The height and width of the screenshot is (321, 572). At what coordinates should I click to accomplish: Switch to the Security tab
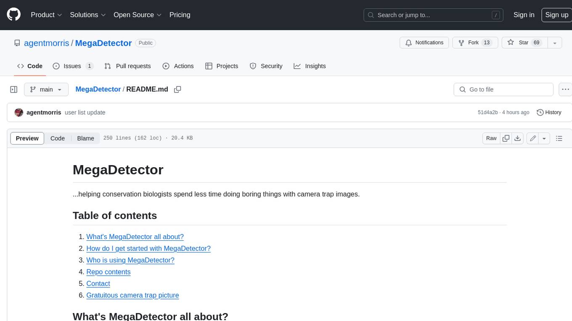pos(266,66)
